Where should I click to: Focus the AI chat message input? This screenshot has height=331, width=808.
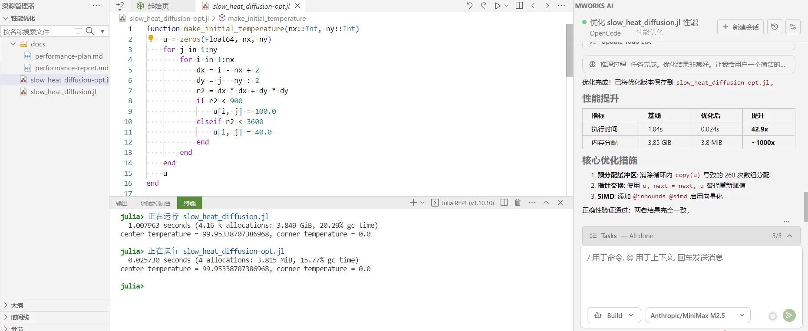pyautogui.click(x=691, y=273)
